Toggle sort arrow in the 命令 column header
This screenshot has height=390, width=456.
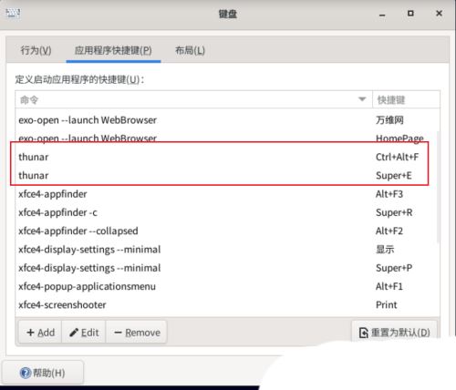pos(362,99)
